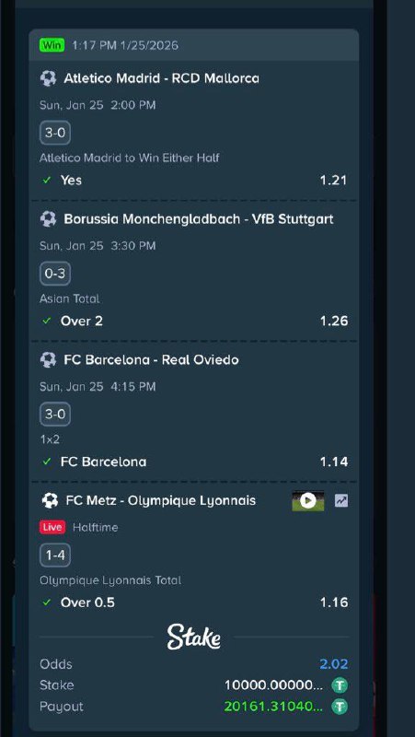Click the 3-0 score box under Atletico Madrid

pos(55,133)
